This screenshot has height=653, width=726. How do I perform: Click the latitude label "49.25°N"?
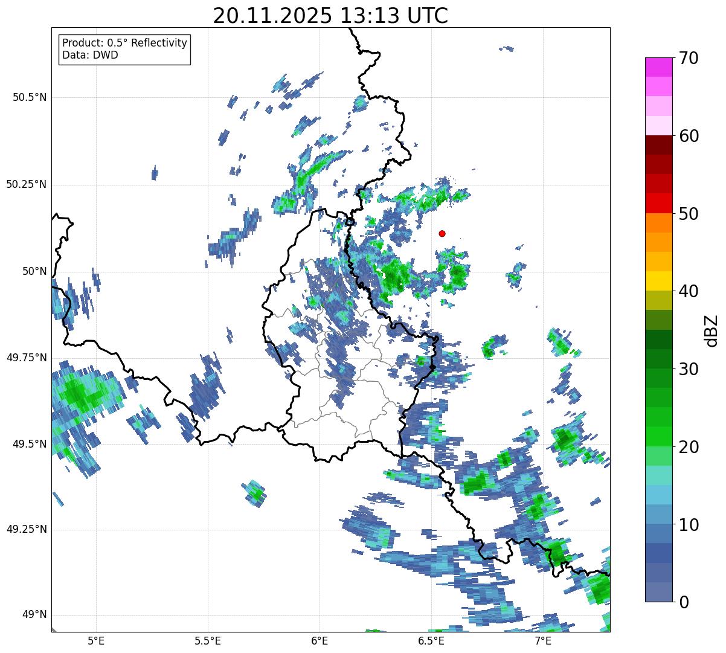[27, 530]
